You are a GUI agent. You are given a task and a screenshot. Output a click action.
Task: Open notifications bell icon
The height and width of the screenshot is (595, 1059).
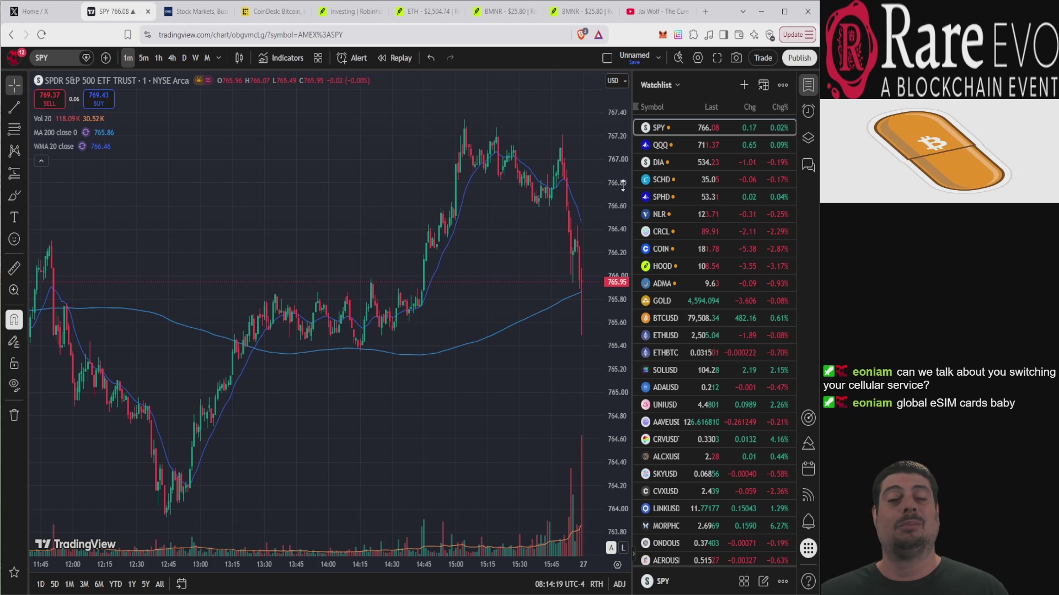[808, 521]
